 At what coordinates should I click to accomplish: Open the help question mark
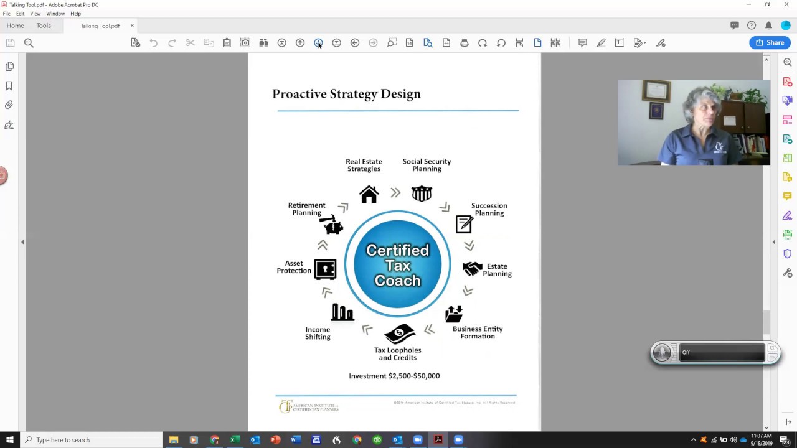tap(752, 26)
